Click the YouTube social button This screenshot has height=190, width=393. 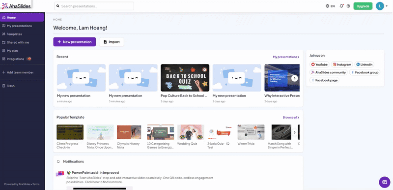coord(319,64)
